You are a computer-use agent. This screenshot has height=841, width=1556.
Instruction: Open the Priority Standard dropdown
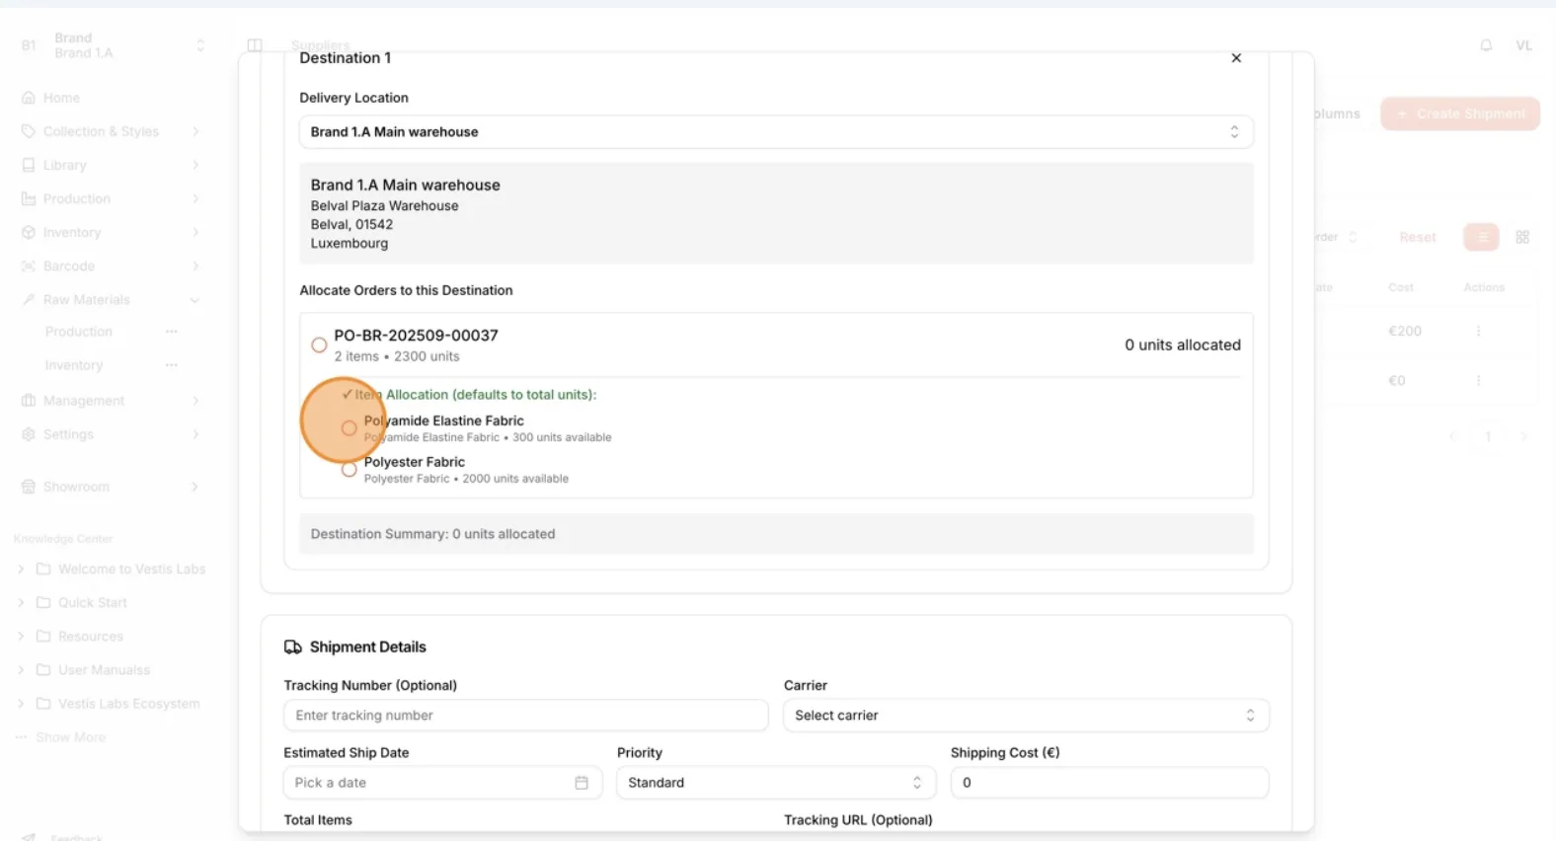[x=776, y=783]
